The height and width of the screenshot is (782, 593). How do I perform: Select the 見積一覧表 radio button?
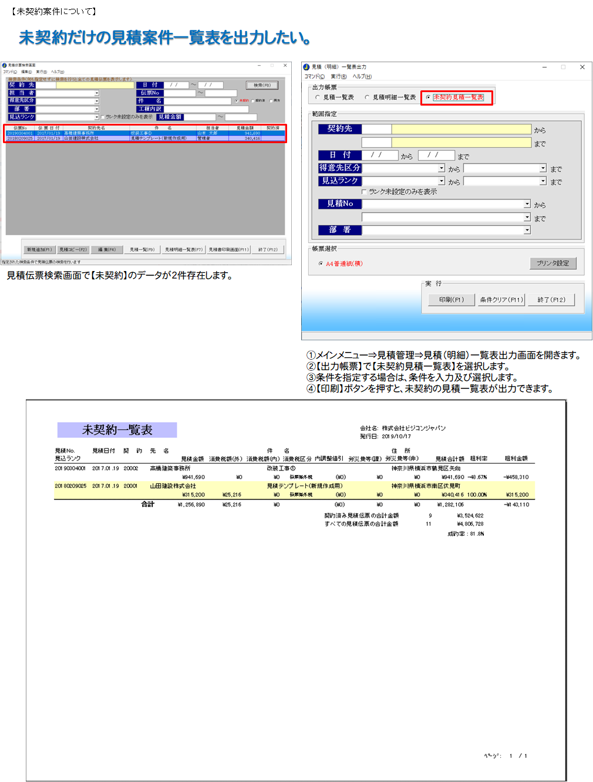point(318,97)
